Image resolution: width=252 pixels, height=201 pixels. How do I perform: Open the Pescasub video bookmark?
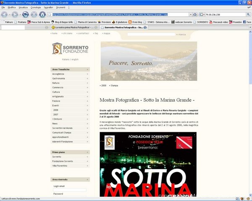[x=219, y=22]
